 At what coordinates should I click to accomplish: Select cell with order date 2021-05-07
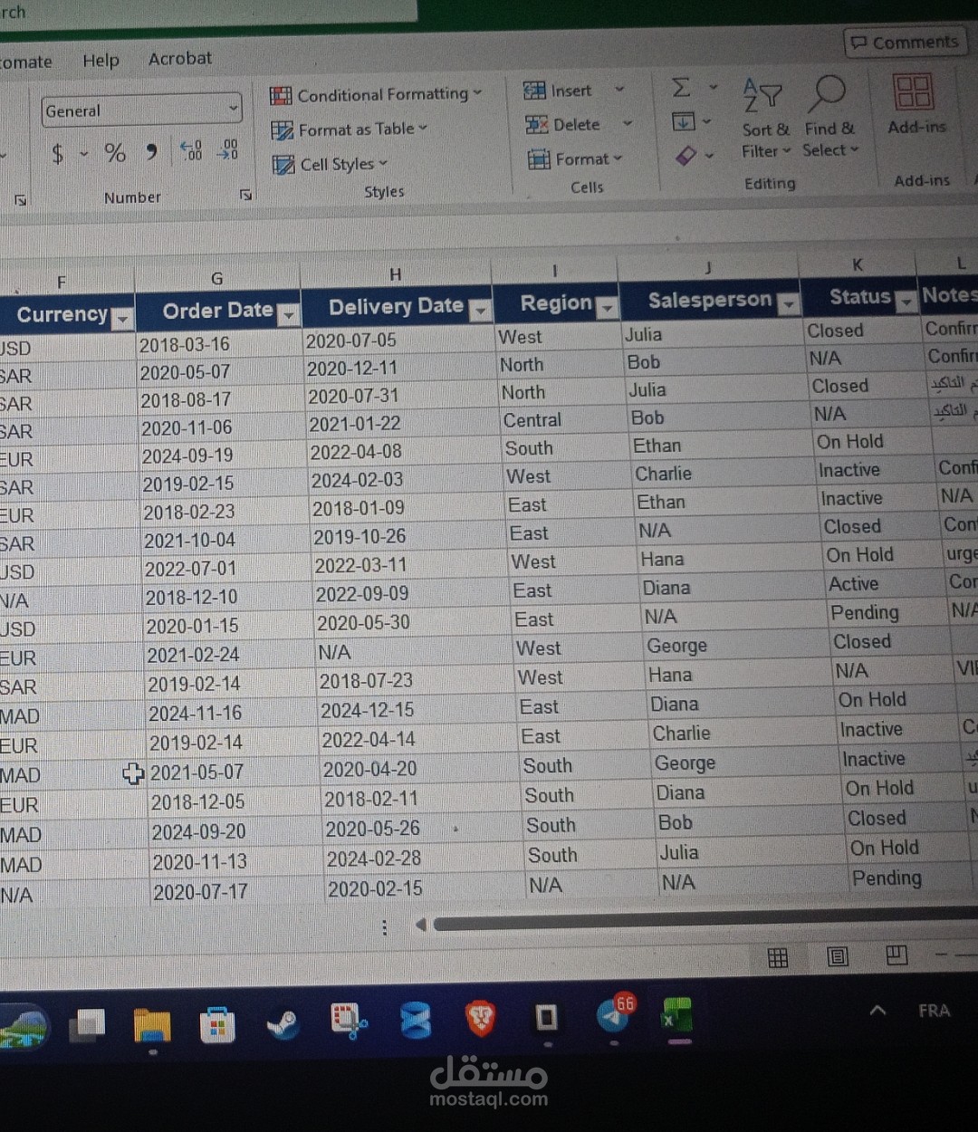234,772
